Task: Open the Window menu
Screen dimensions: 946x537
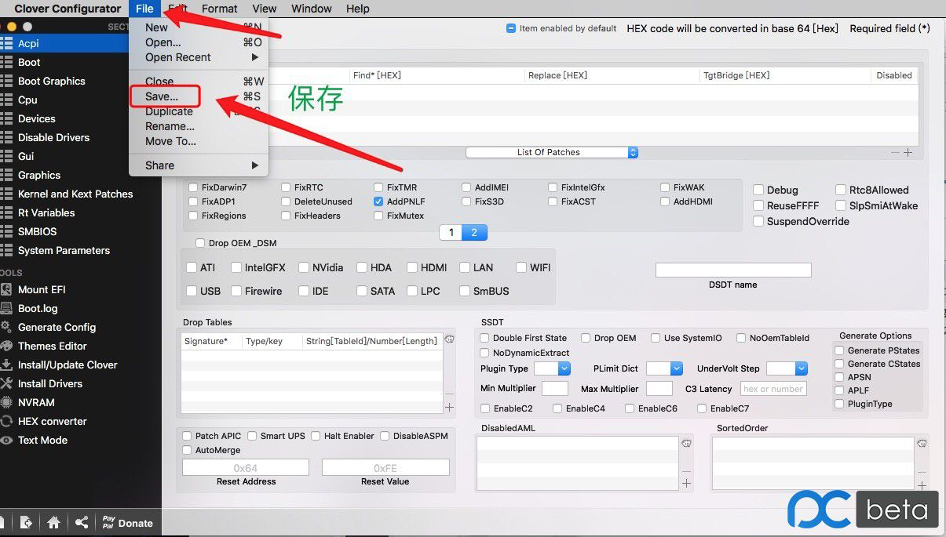Action: click(311, 9)
